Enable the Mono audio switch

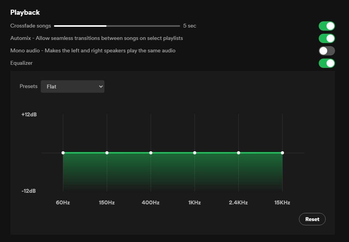pos(326,51)
